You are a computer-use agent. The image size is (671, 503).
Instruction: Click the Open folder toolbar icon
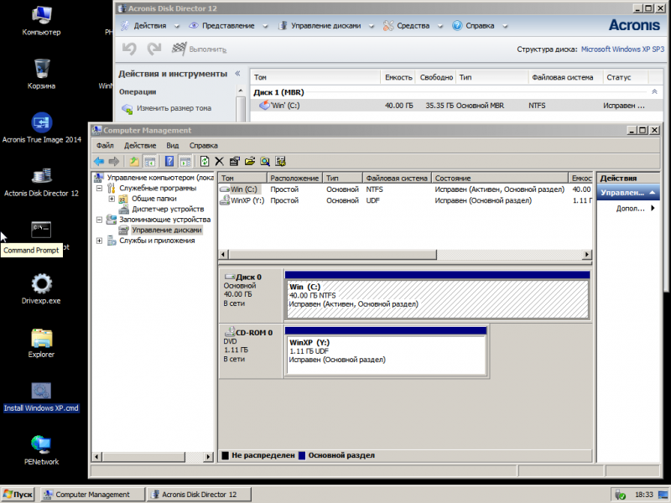pos(250,161)
